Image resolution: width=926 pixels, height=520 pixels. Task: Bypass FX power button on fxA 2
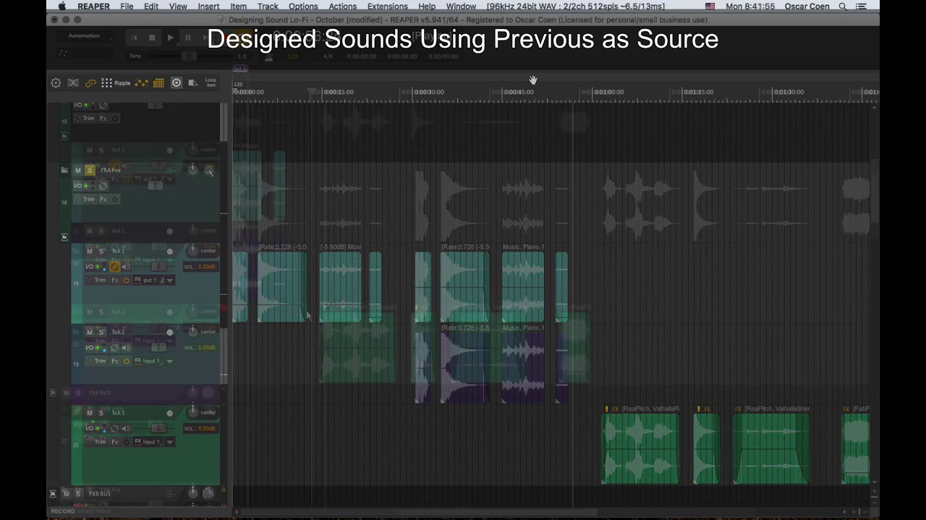tap(127, 361)
